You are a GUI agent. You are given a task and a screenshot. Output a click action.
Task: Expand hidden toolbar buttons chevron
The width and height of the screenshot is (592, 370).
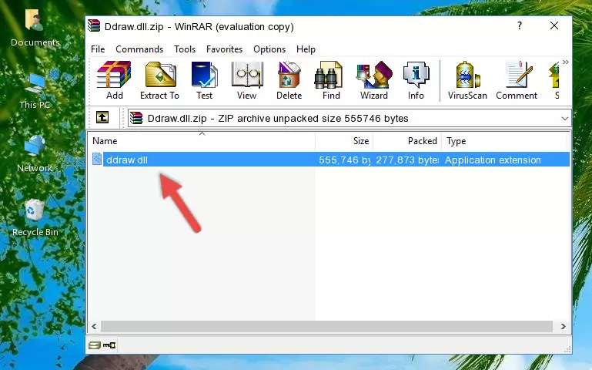click(565, 62)
